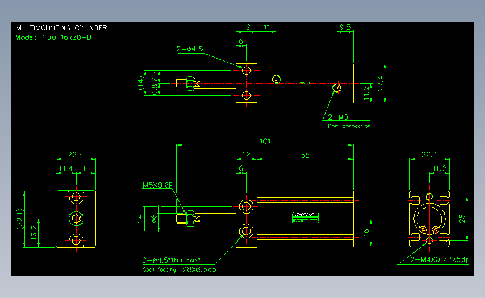The image size is (485, 298).
Task: Click the 'M5X0.8P' thread callout
Action: 158,185
